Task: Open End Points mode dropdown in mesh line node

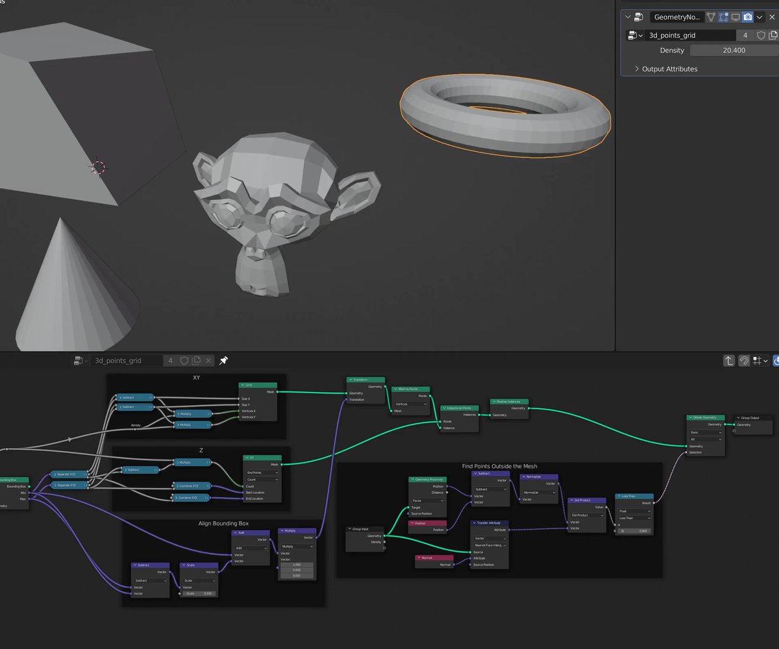Action: click(262, 472)
